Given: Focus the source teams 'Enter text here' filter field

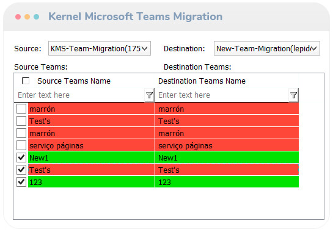Looking at the screenshot, I should 79,95.
